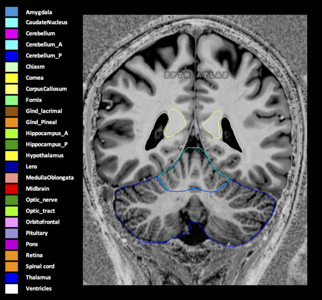322x300 pixels.
Task: Select the white Ventricles swatch
Action: point(11,289)
